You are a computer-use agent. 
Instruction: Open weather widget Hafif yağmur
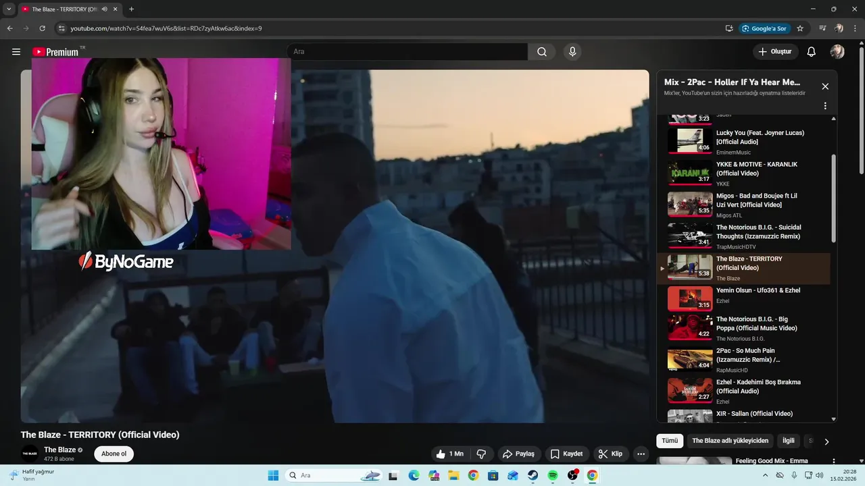(32, 475)
